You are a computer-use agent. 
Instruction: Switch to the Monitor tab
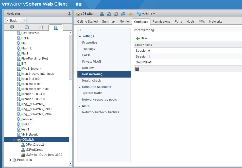pos(125,22)
